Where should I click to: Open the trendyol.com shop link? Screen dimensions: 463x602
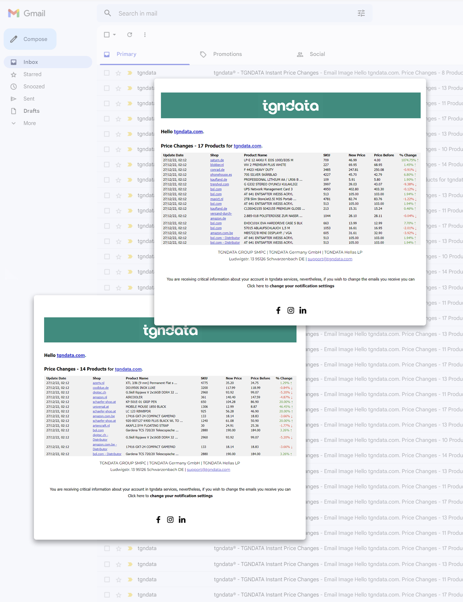[x=219, y=185]
